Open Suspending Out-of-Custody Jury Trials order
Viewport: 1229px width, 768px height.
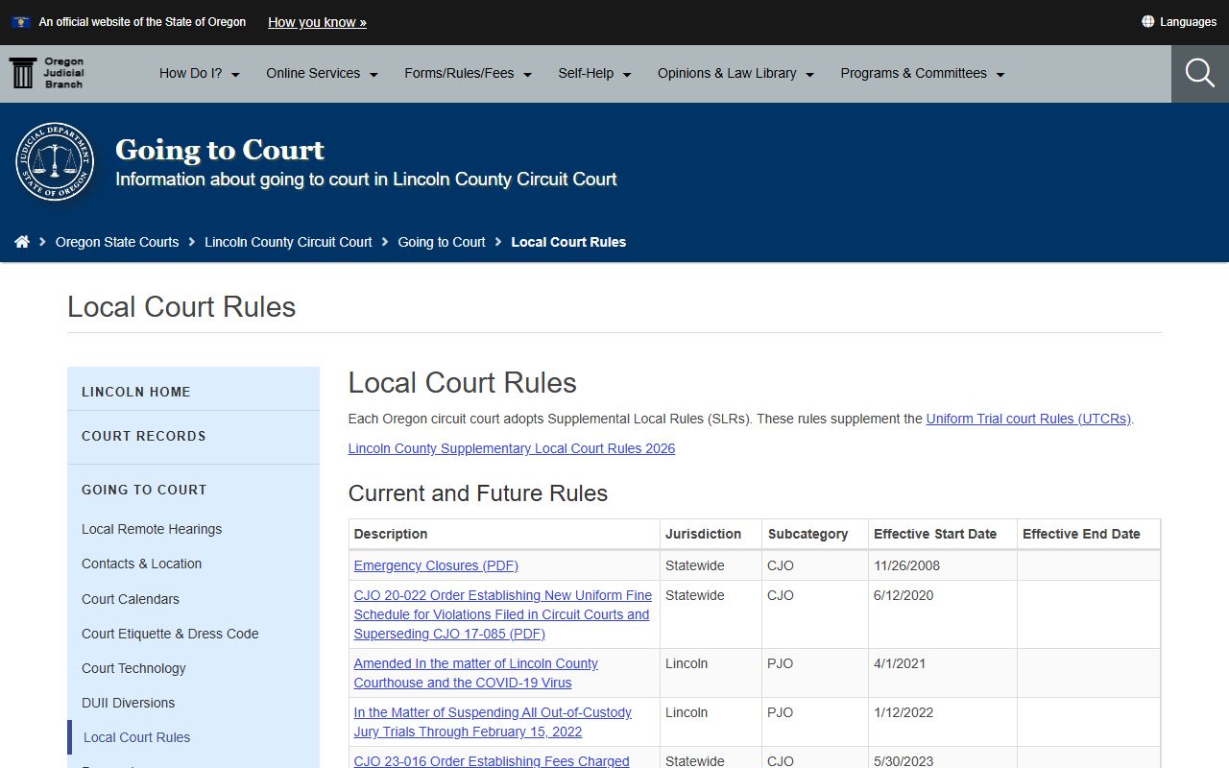(x=493, y=722)
